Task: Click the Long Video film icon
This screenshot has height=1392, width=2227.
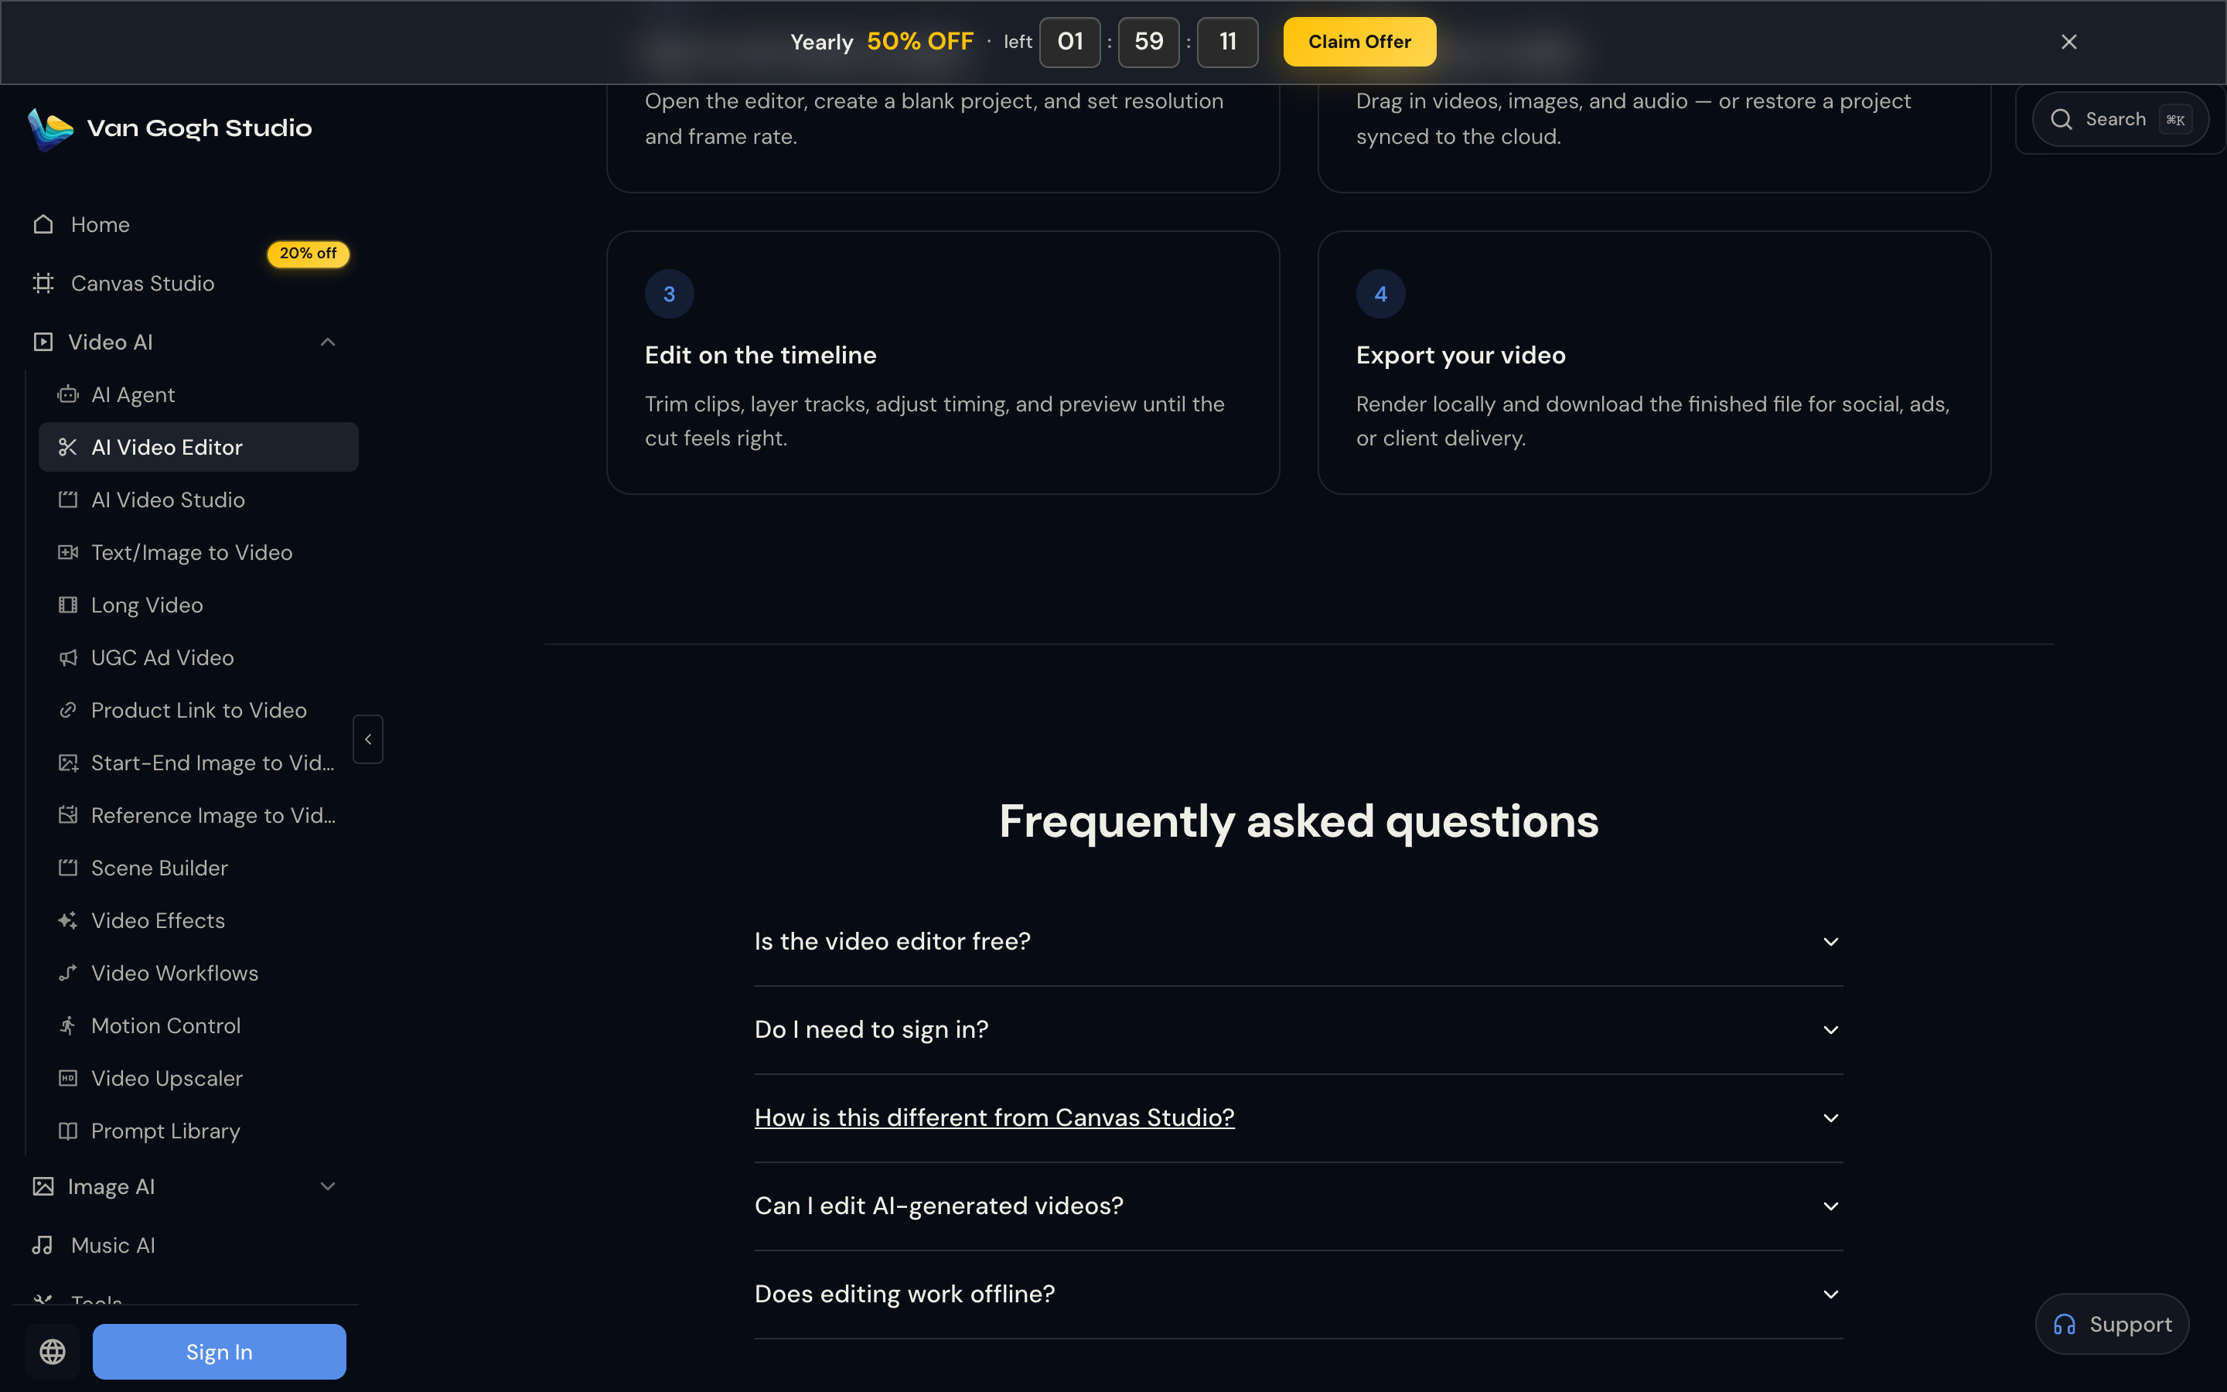Action: [67, 605]
